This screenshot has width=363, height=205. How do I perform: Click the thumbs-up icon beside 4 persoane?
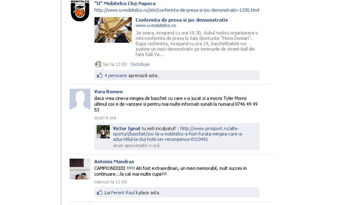click(100, 75)
